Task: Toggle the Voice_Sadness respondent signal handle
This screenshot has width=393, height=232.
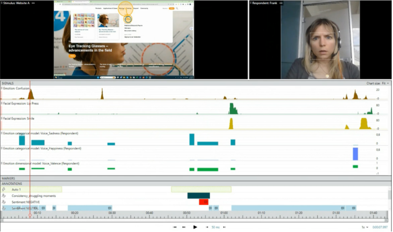Action: click(x=2, y=134)
